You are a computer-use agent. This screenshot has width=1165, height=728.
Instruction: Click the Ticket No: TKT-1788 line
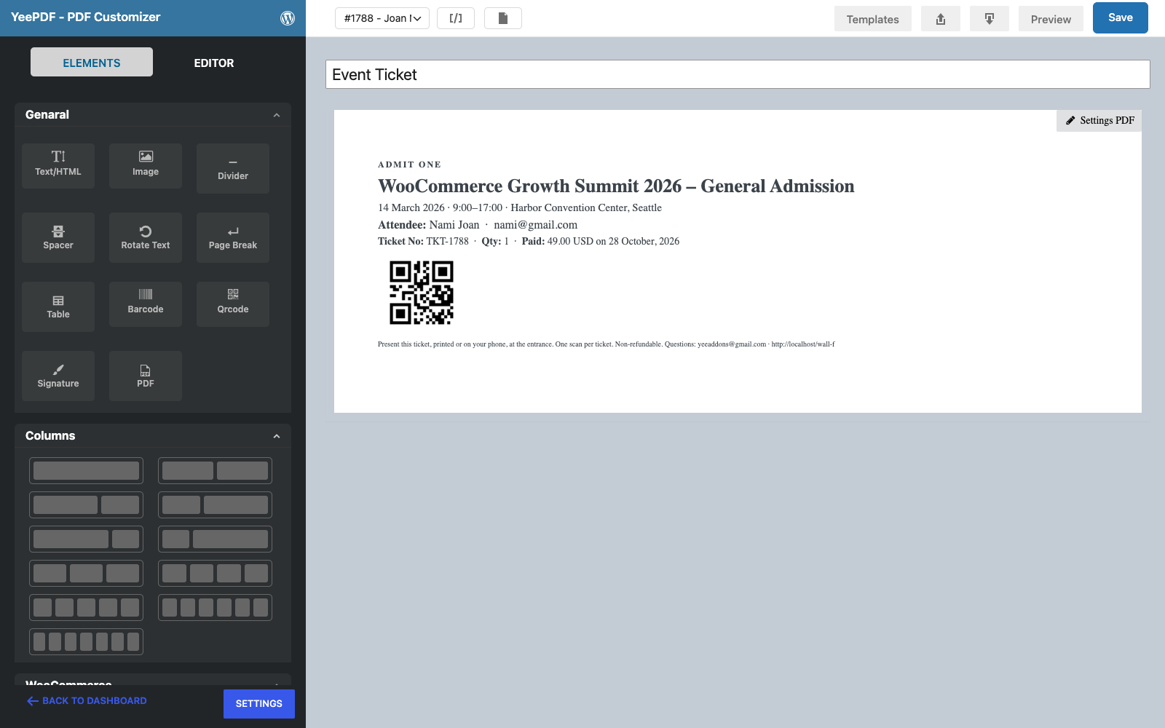pyautogui.click(x=529, y=241)
